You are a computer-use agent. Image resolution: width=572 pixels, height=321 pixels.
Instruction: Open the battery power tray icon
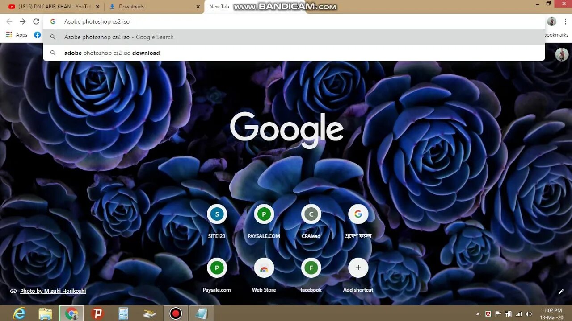[x=509, y=314]
